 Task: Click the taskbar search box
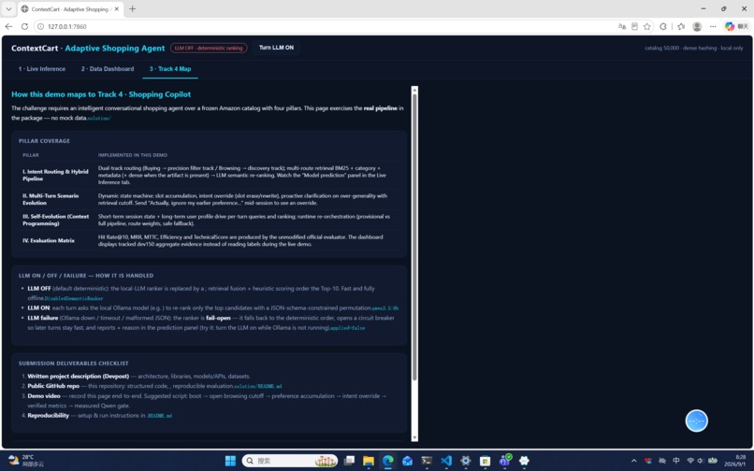pos(290,461)
